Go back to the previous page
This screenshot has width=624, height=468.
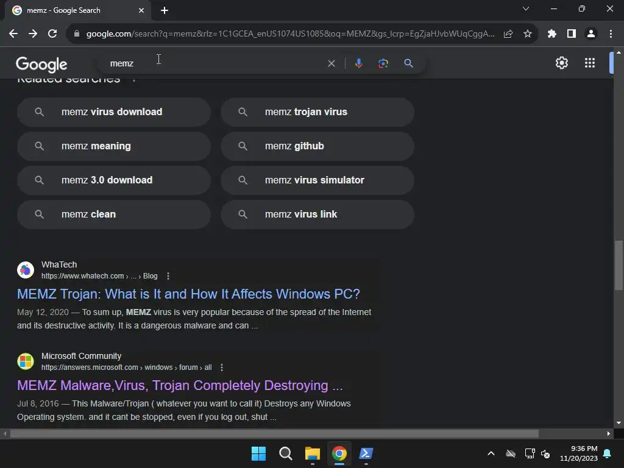click(x=13, y=34)
